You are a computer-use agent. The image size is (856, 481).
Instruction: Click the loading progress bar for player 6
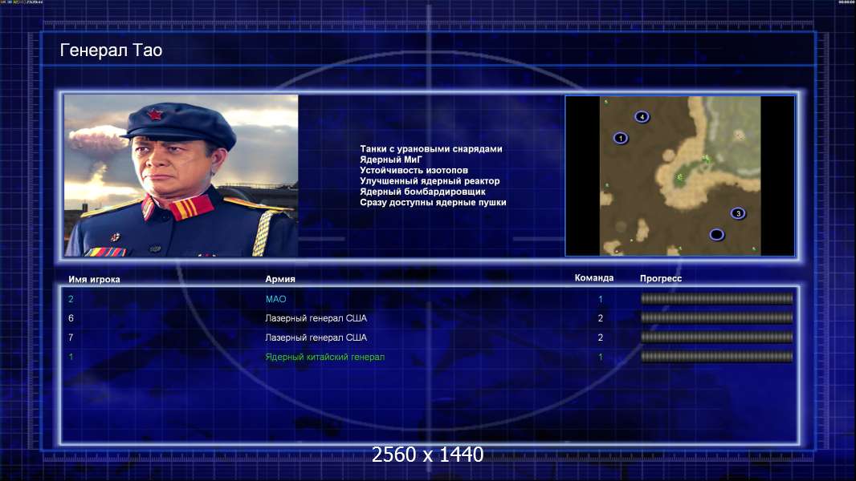click(717, 317)
